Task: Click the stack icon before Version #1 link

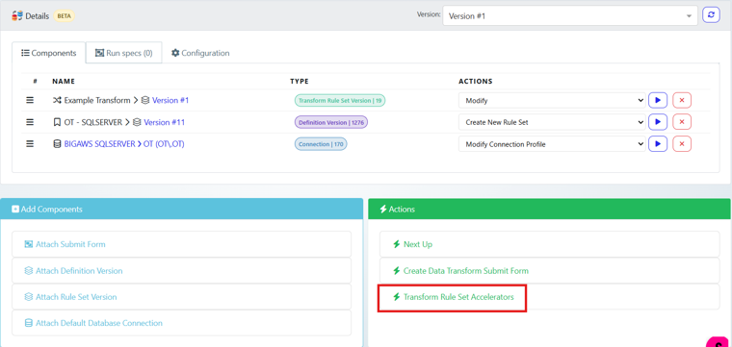Action: point(145,100)
